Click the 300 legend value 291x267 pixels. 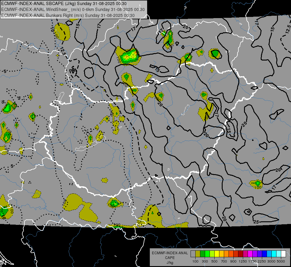click(x=205, y=261)
